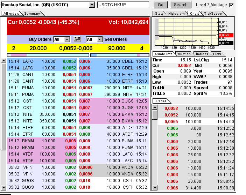The height and width of the screenshot is (195, 246).
Task: Click the chain link icon between order filters
Action: (x=77, y=39)
